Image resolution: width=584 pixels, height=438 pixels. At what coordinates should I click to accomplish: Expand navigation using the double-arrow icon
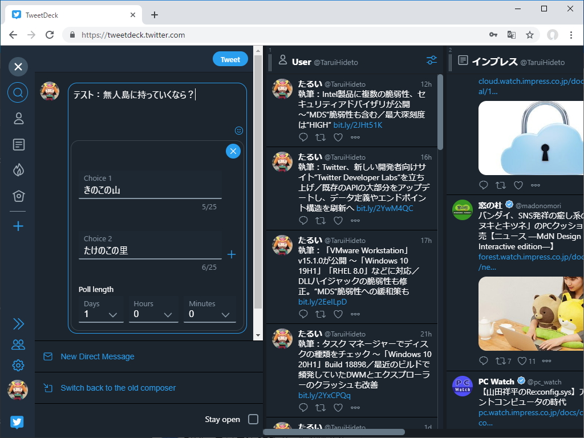tap(18, 323)
